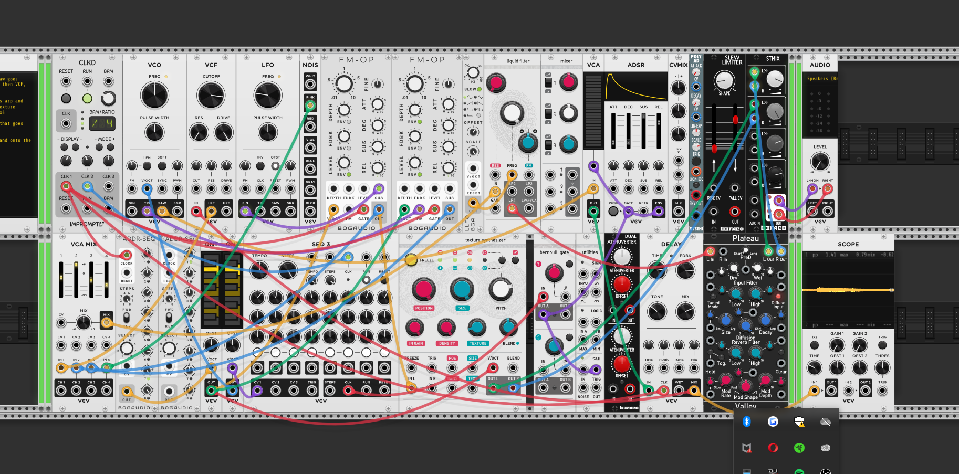Toggle the SOFT sync switch on VCO
This screenshot has width=959, height=474.
point(162,166)
